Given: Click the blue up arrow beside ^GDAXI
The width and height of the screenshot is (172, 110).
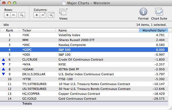Looking at the screenshot, I should point(3,69).
